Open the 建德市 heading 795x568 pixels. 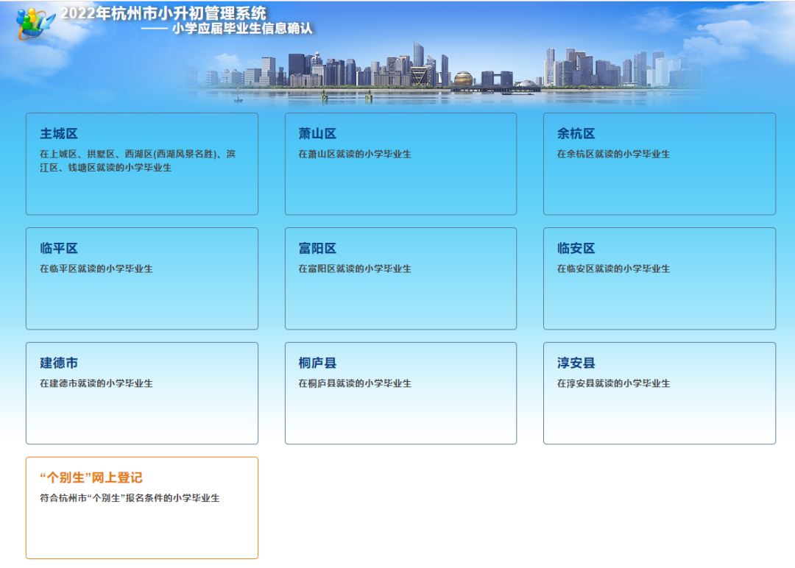coord(59,363)
